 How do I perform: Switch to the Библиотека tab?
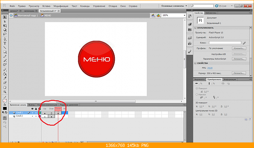coord(210,13)
